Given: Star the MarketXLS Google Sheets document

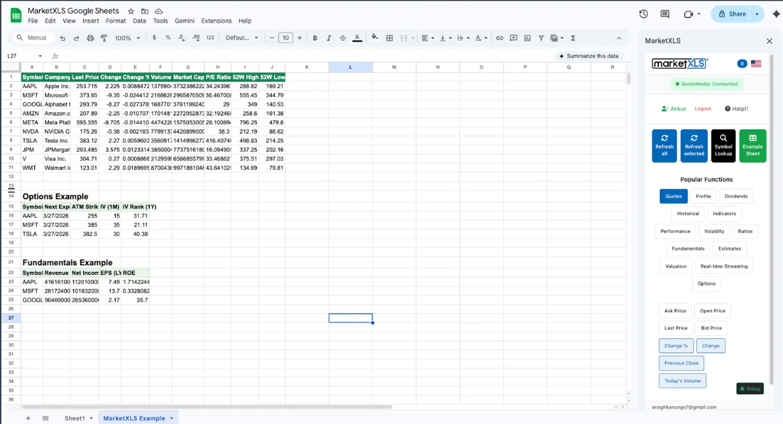Looking at the screenshot, I should [131, 12].
